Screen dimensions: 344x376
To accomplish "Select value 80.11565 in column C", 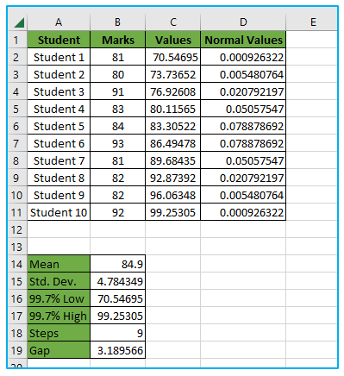I will pyautogui.click(x=173, y=109).
